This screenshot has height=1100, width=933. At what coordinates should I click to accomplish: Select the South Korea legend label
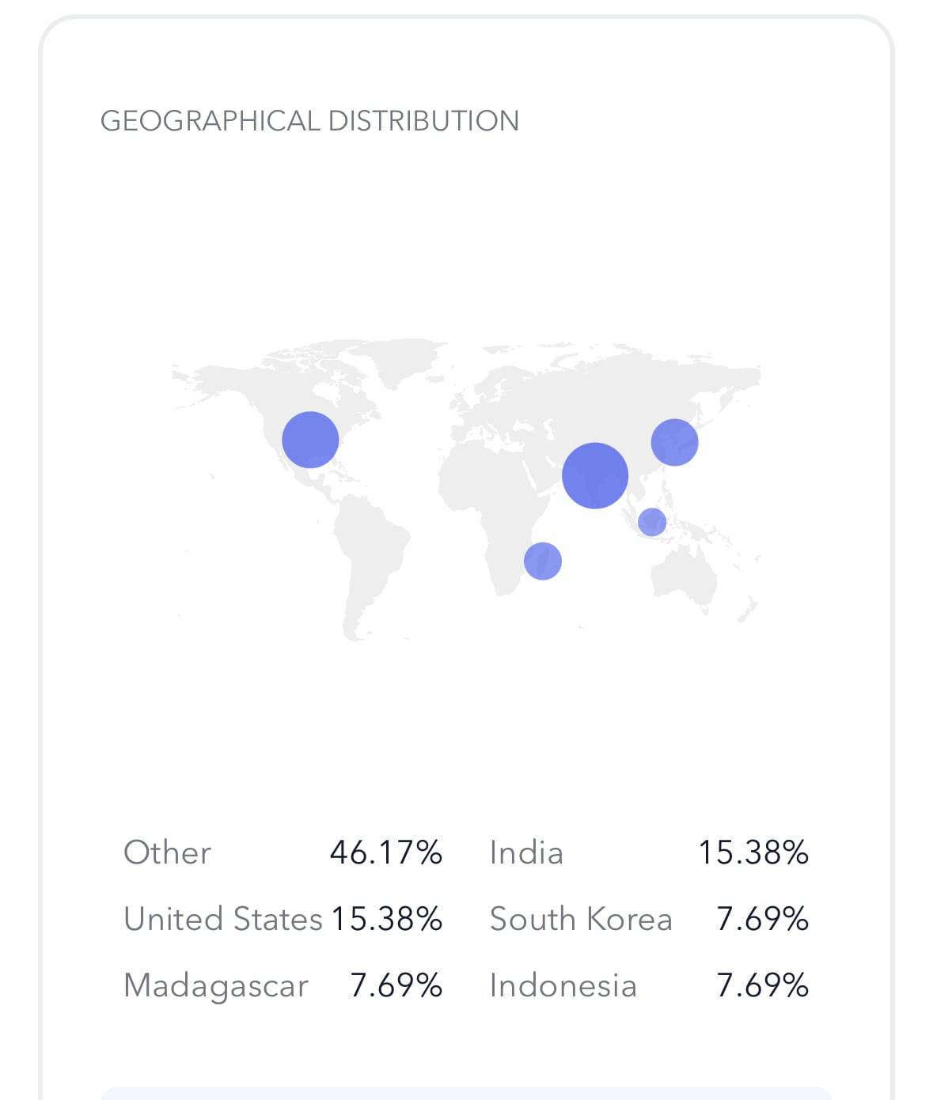coord(581,919)
